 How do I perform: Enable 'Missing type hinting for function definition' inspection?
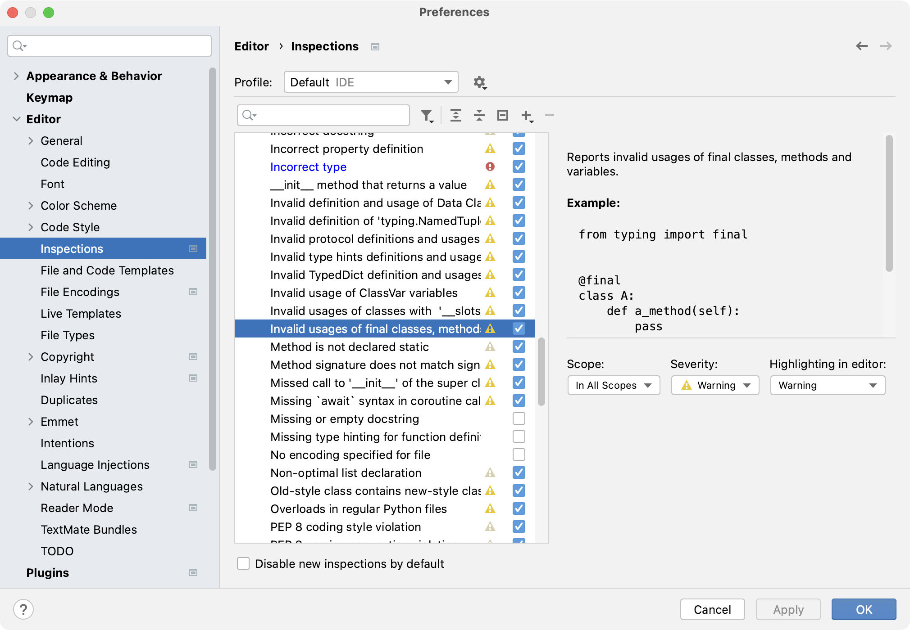519,436
